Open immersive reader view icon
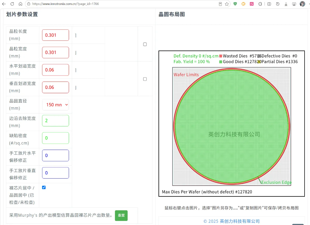 tap(220, 4)
